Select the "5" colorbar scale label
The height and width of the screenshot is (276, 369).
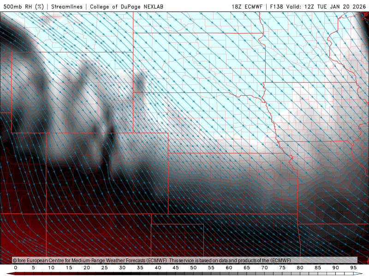33,268
